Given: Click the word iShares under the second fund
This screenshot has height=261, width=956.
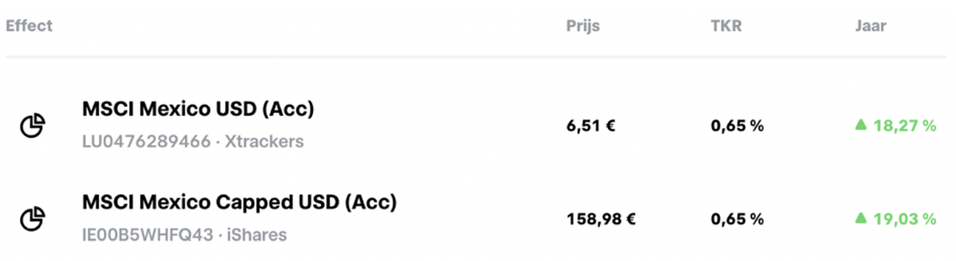Looking at the screenshot, I should click(256, 235).
